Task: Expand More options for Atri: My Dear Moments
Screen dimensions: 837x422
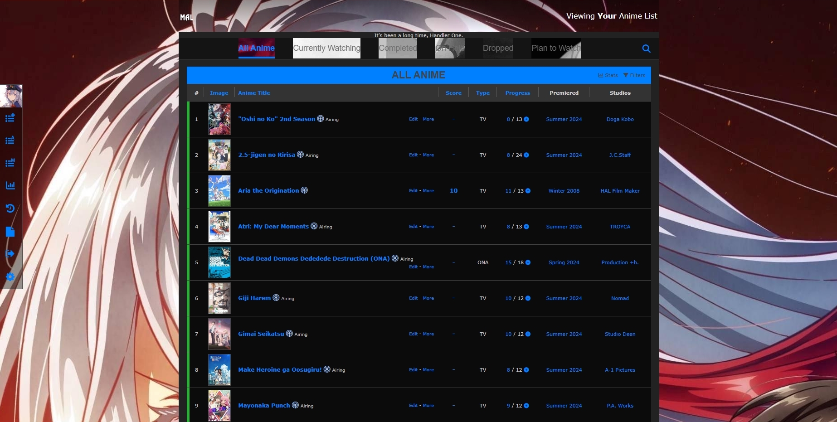Action: 428,227
